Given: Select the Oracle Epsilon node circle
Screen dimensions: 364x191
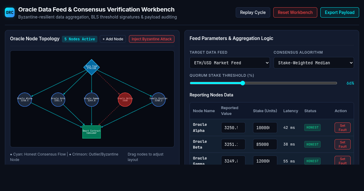Looking at the screenshot, I should coord(158,99).
